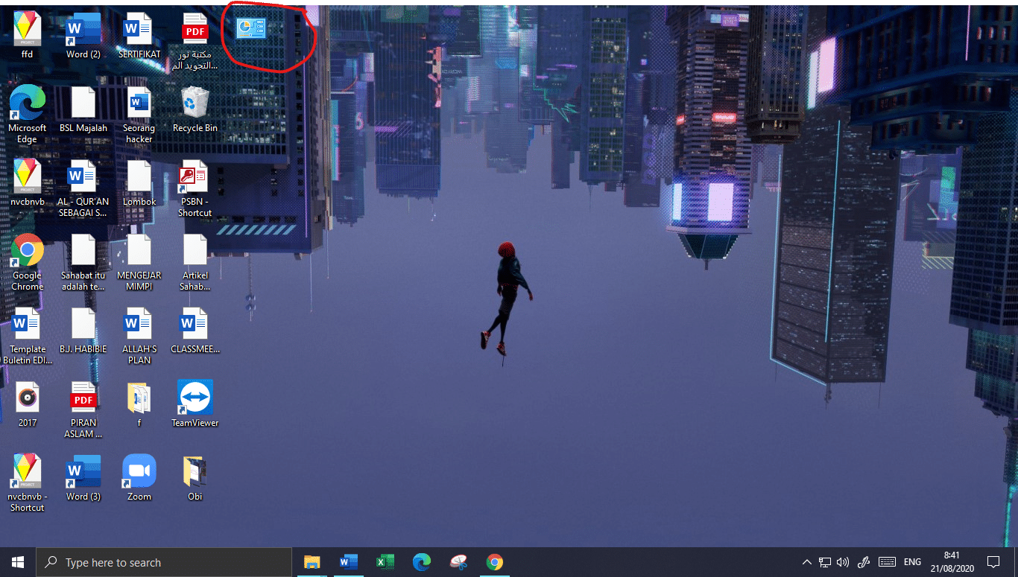Select the Sahabat itu adalah te... file
The image size is (1018, 577).
pos(83,261)
